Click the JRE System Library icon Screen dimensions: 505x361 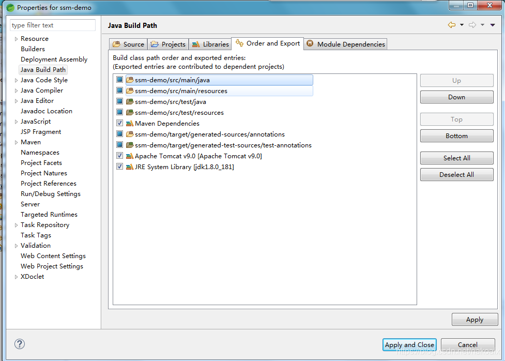130,167
